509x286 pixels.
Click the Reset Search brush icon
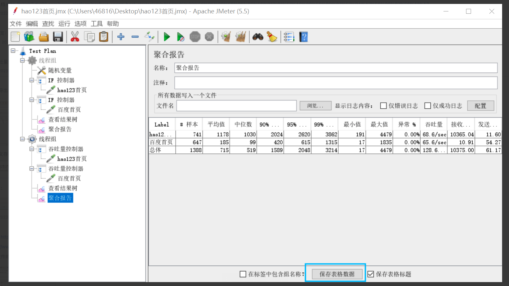pos(272,37)
